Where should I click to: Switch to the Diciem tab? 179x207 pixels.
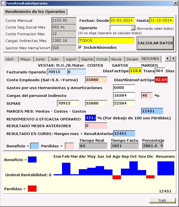pyautogui.click(x=132, y=59)
